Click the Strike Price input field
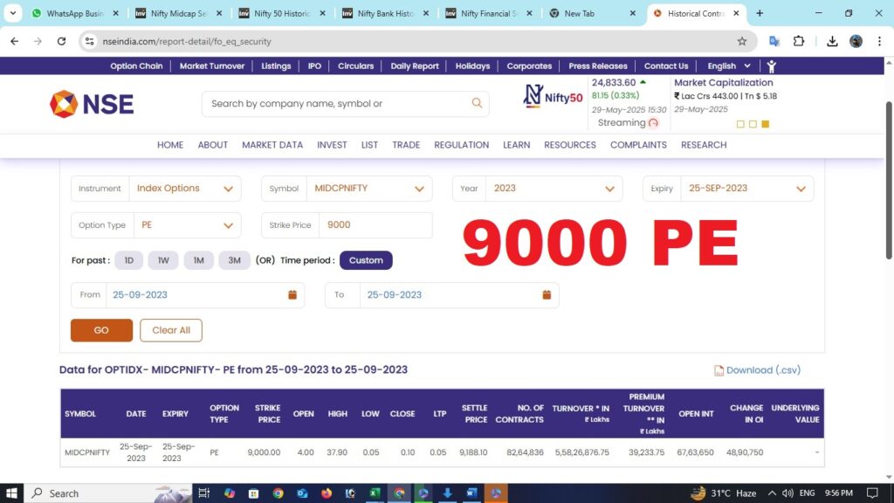894x503 pixels. pyautogui.click(x=375, y=225)
